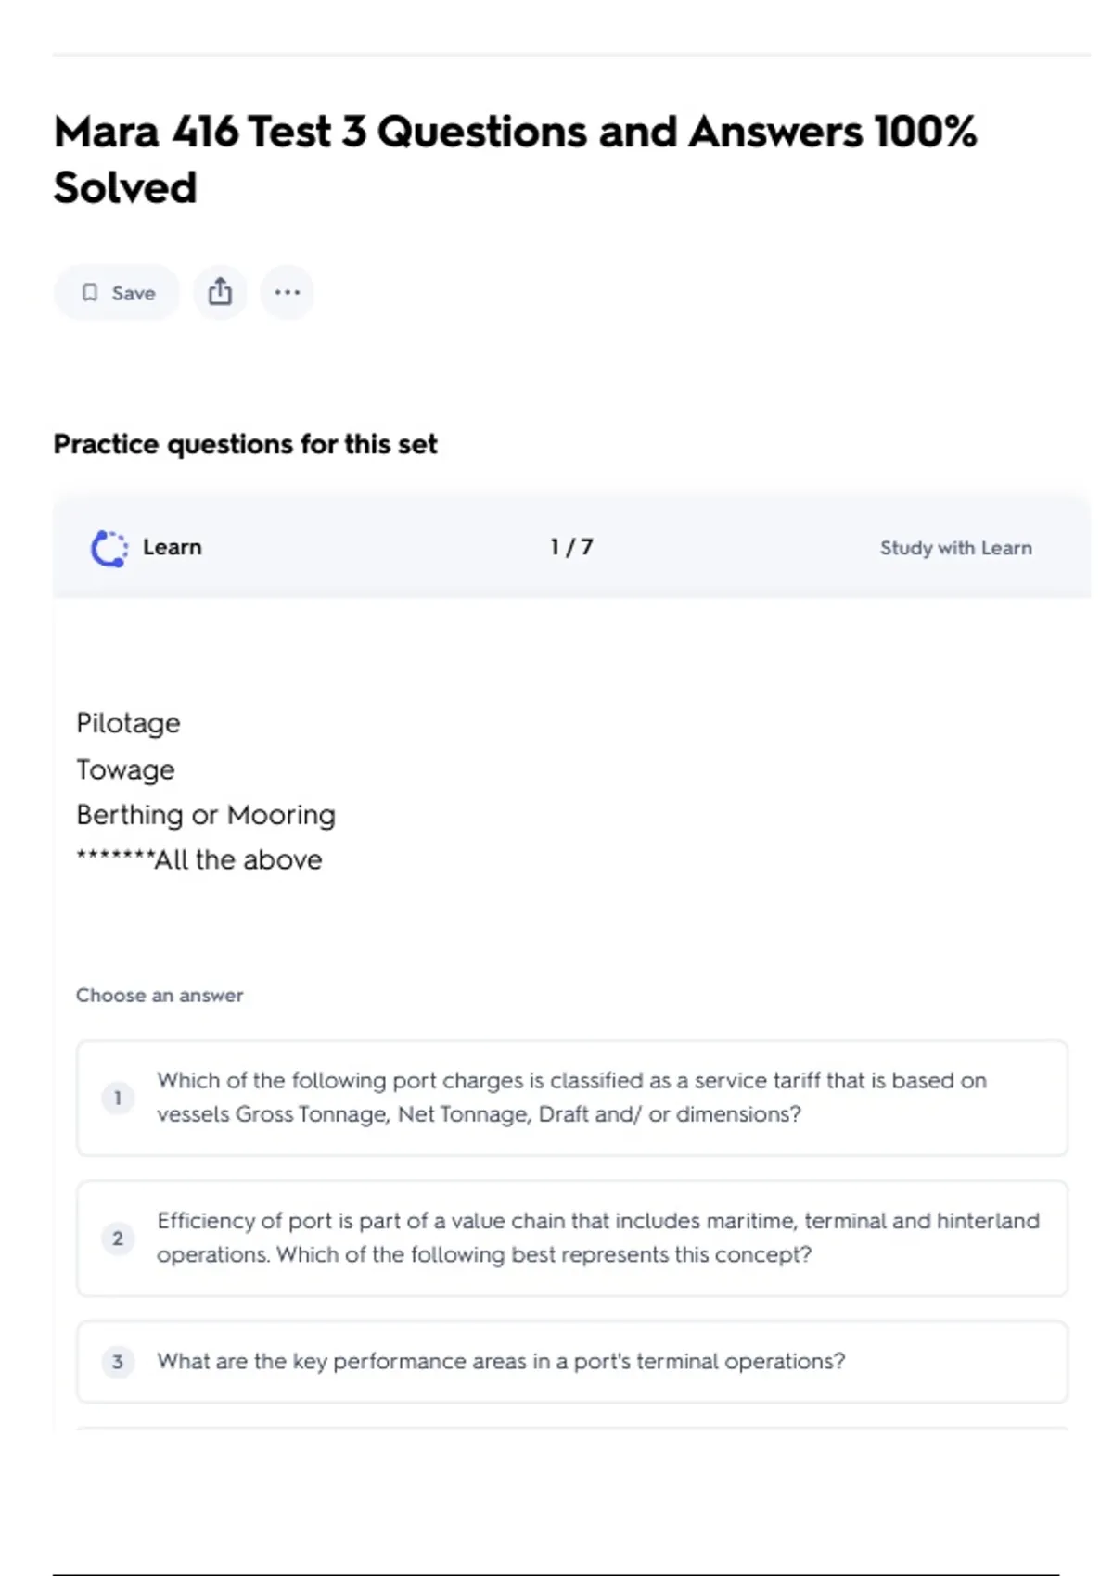Screen dimensions: 1113x1576
Task: Click the All the above text line
Action: (x=237, y=859)
